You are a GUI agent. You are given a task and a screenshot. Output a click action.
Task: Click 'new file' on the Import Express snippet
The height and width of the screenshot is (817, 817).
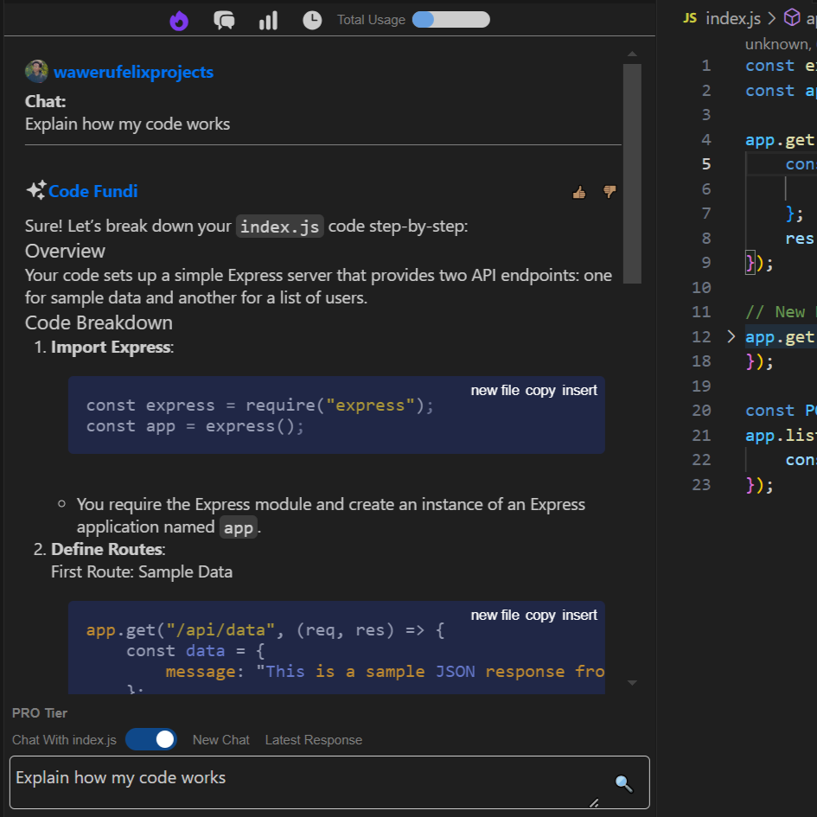[495, 390]
